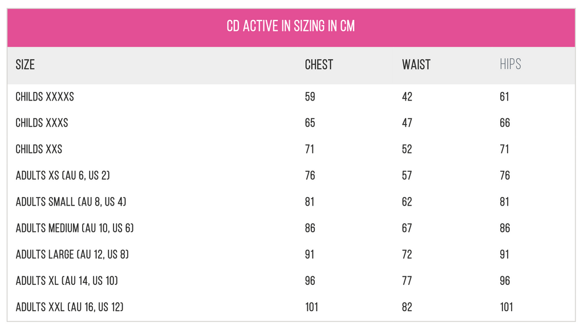Select the Childs XXXXS row label

[x=44, y=96]
